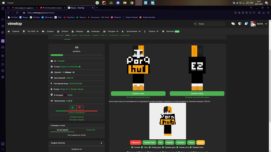The height and width of the screenshot is (152, 271).
Task: Click the shield icon in the header
Action: point(240,24)
